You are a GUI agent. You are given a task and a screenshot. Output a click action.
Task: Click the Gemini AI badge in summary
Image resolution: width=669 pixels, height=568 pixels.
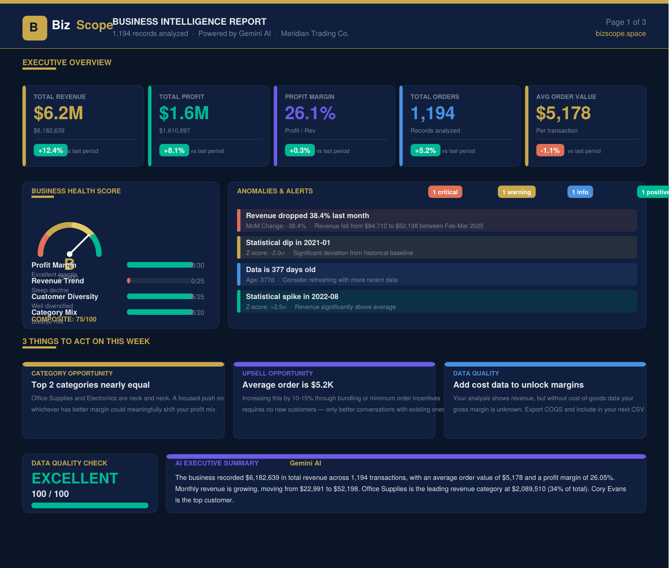[306, 463]
